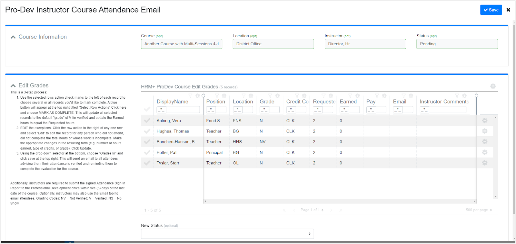Click the DisplayName filter text box

(183, 110)
